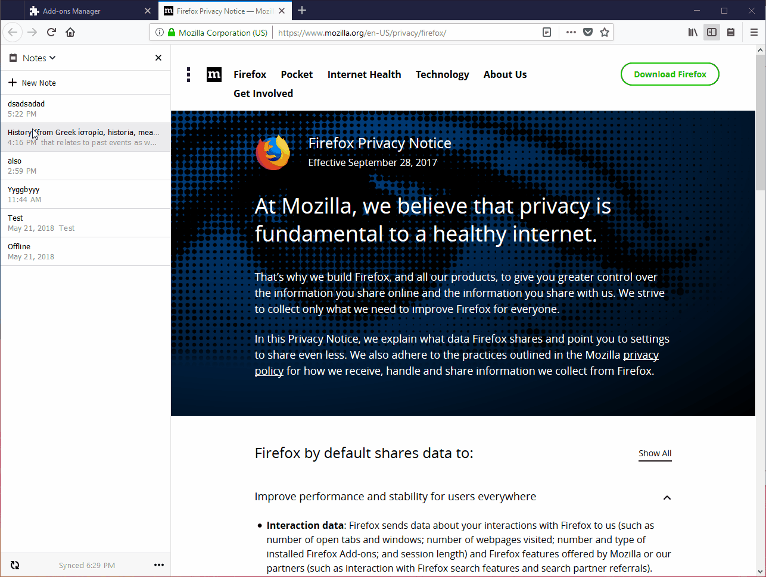Click the Mozilla Corporation (US) identity label
The image size is (766, 577).
(x=223, y=33)
